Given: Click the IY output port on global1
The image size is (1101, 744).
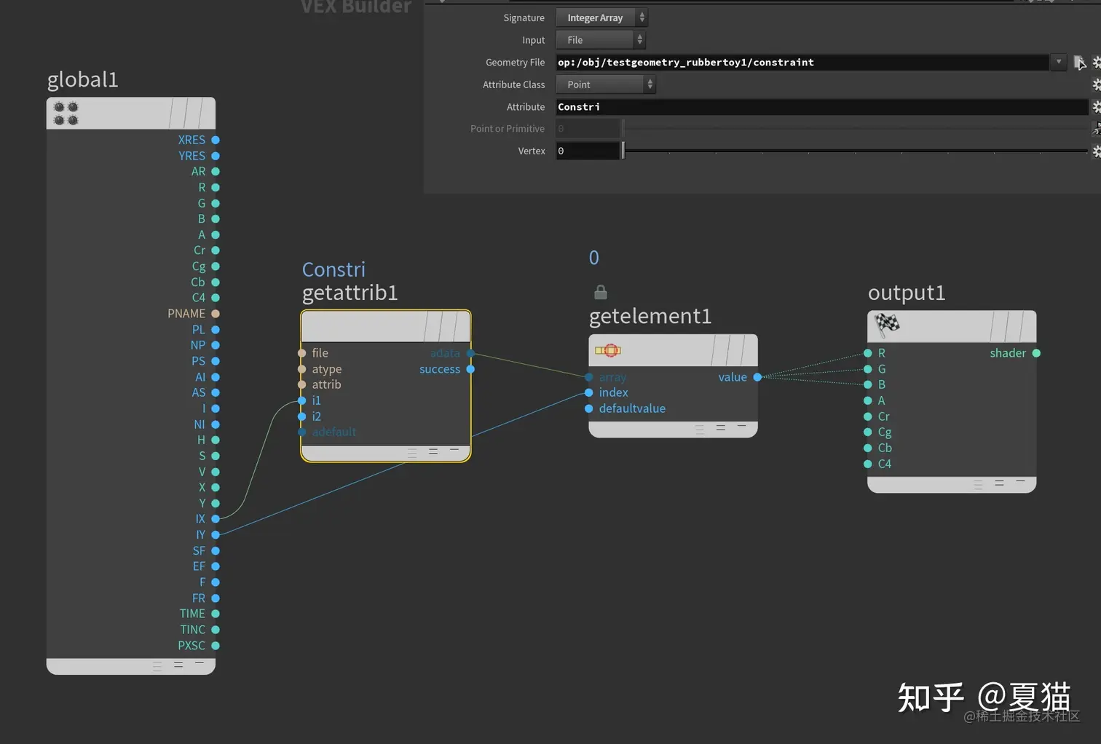Looking at the screenshot, I should pos(216,535).
